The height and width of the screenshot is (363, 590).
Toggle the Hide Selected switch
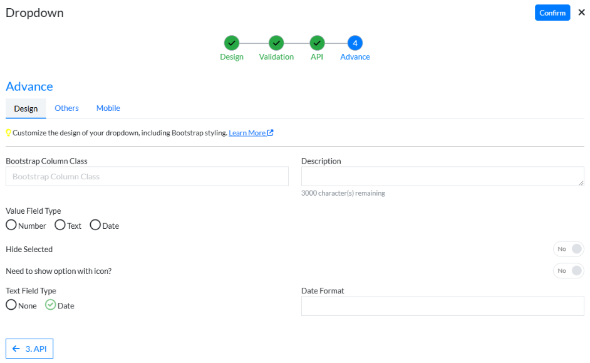coord(568,249)
